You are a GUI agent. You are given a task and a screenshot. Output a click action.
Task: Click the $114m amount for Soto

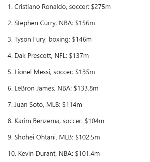pyautogui.click(x=72, y=105)
